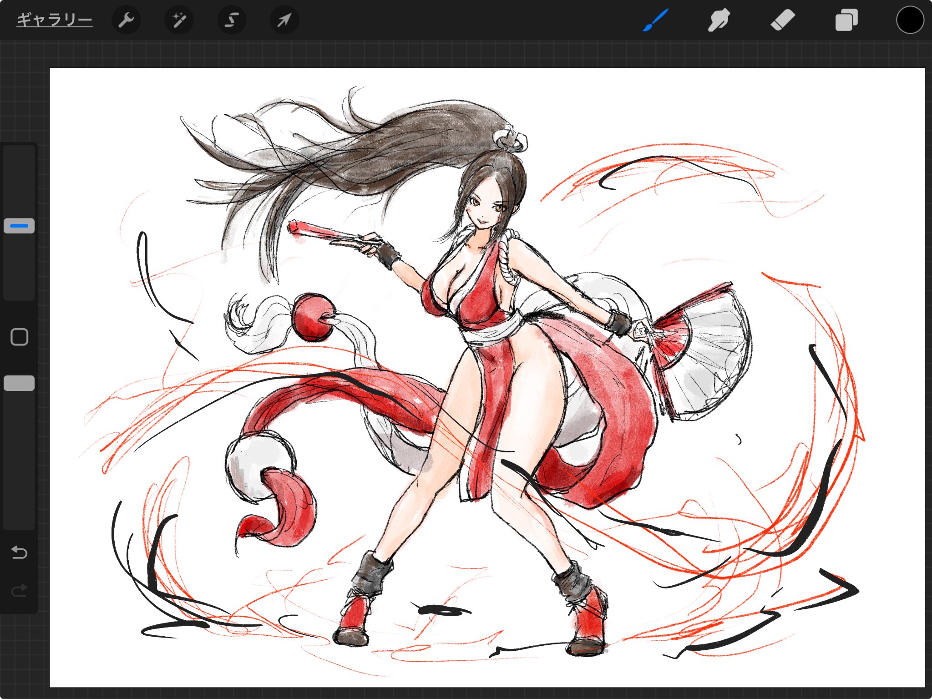Open the ギャラリー gallery link
The height and width of the screenshot is (699, 932).
[55, 20]
